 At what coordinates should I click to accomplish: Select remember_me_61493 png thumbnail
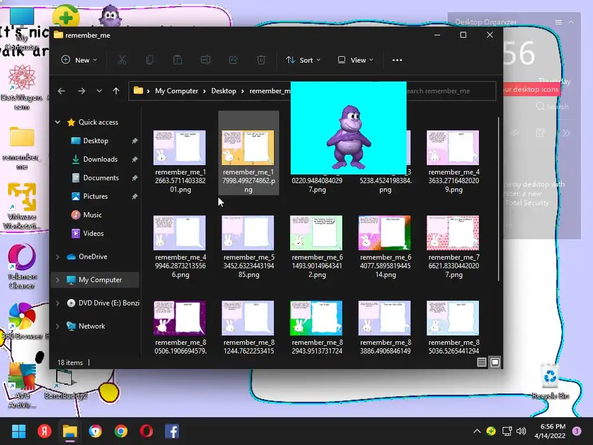pyautogui.click(x=316, y=233)
